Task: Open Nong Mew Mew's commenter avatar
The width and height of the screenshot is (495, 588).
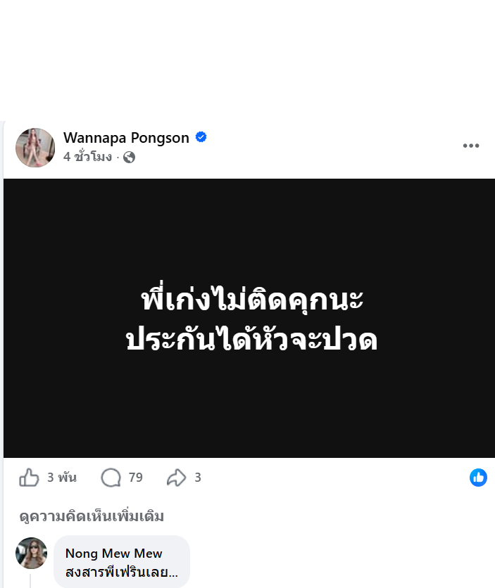Action: click(32, 553)
